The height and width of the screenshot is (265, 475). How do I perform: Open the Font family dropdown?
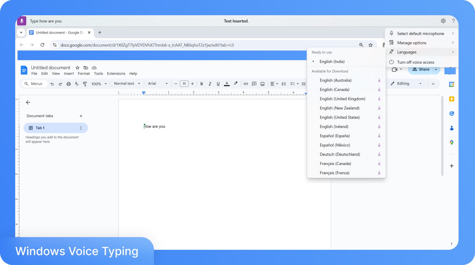pyautogui.click(x=157, y=83)
